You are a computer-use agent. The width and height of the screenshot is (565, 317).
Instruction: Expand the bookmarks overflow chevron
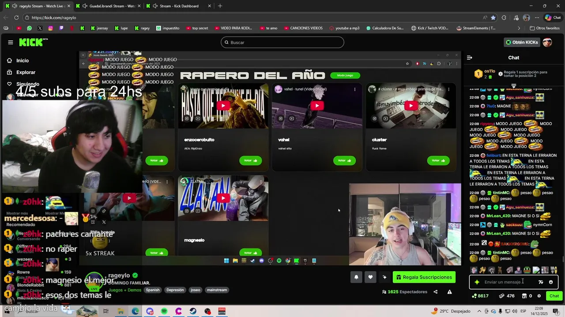click(519, 28)
